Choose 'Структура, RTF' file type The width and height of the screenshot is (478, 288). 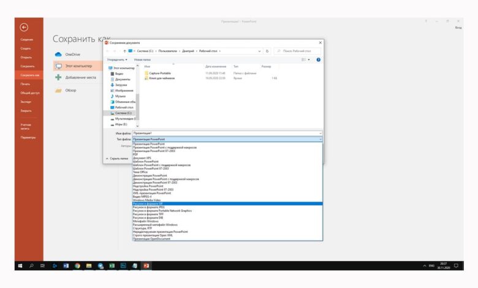click(227, 229)
